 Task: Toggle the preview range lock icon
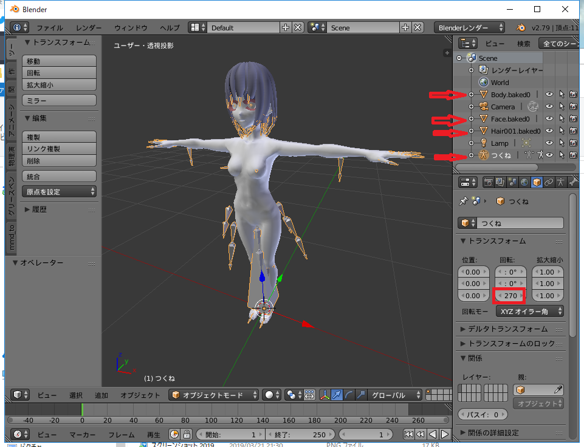tap(187, 434)
